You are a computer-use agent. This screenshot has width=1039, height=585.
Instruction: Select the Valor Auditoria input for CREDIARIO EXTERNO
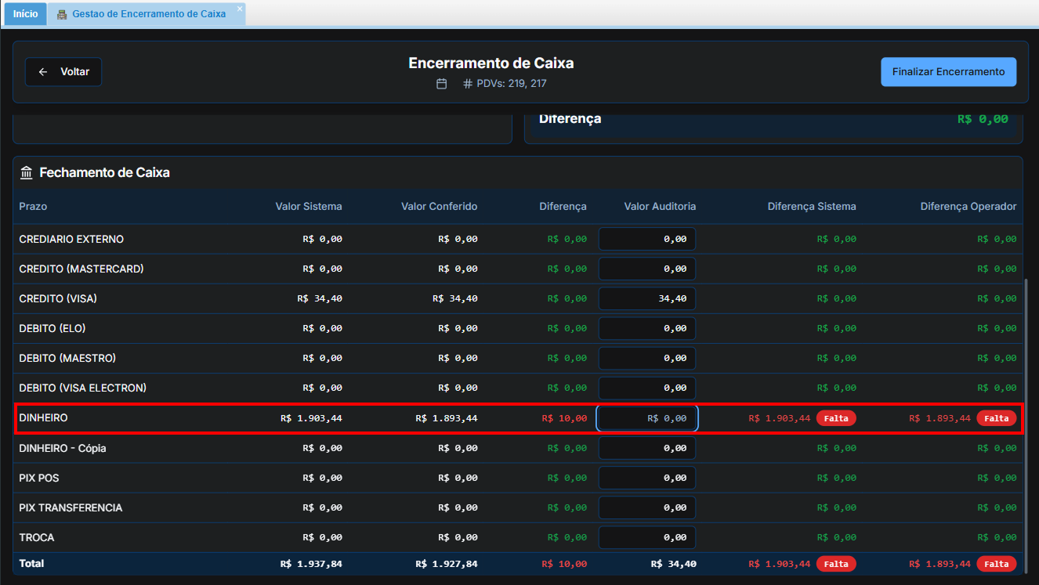(647, 239)
